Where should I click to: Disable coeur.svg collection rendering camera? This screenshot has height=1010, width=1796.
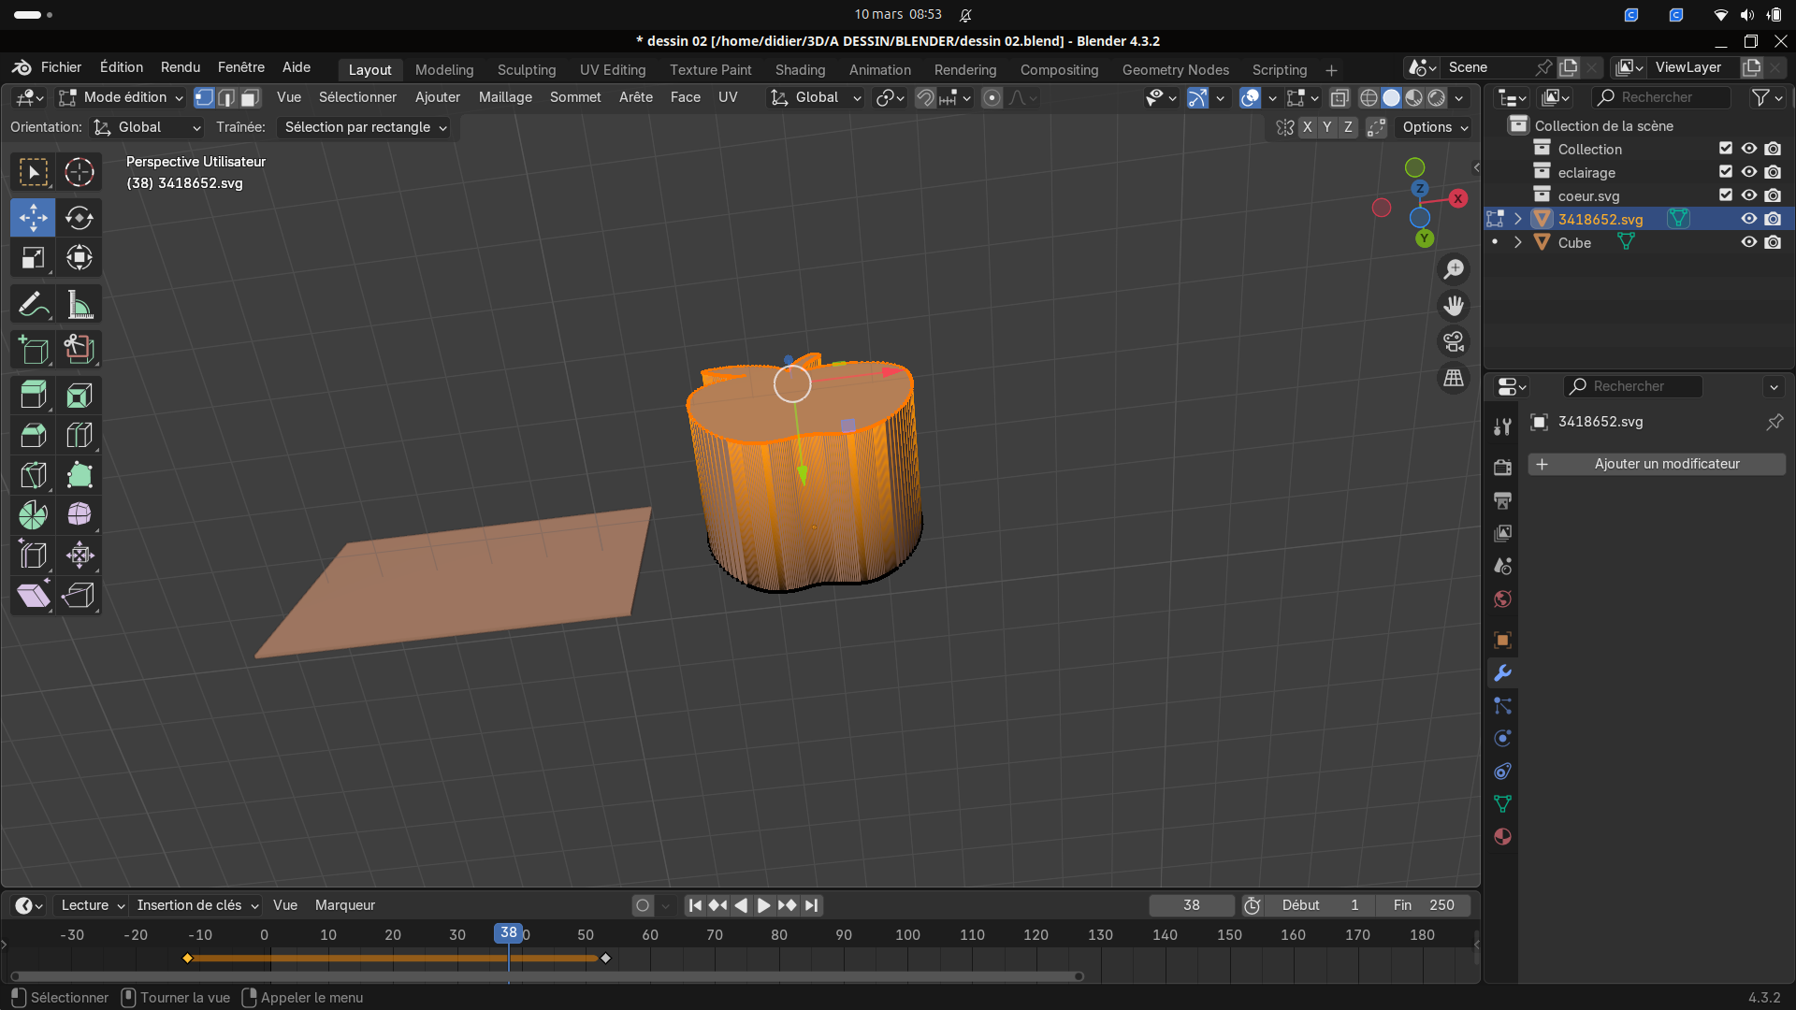tap(1773, 195)
